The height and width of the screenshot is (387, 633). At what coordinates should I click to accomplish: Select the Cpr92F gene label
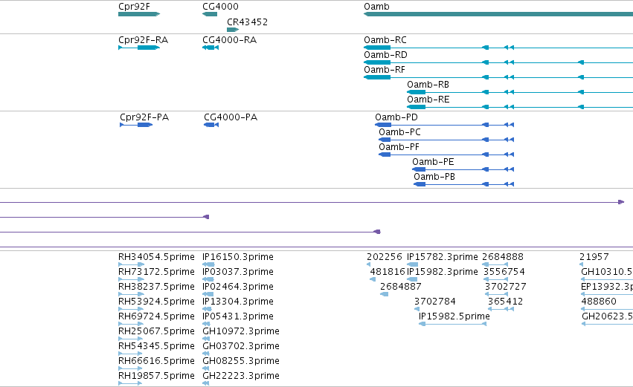(134, 7)
